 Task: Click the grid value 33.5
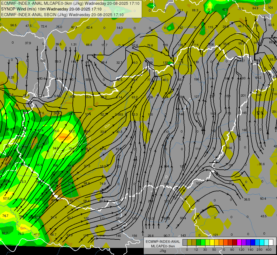103,132
